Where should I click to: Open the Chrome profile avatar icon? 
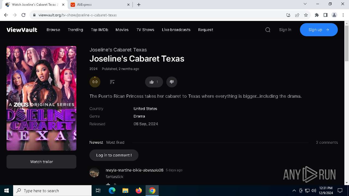tap(334, 15)
